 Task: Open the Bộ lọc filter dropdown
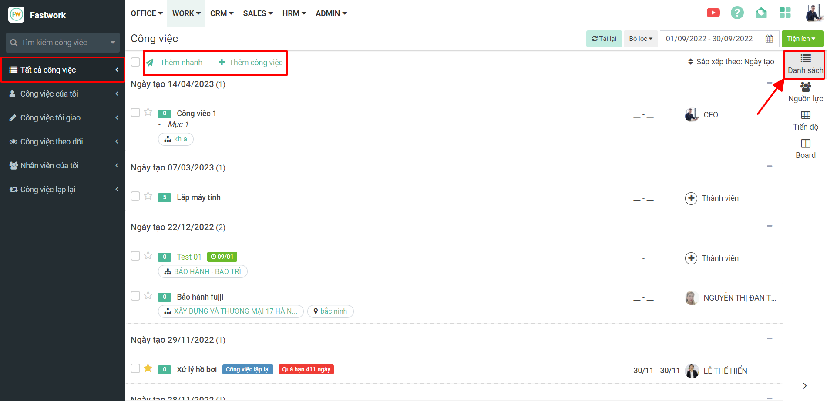click(640, 39)
